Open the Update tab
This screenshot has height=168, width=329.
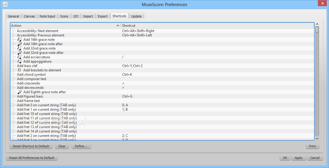(136, 16)
